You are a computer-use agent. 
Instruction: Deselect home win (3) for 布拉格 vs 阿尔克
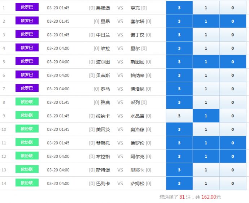[x=179, y=156]
